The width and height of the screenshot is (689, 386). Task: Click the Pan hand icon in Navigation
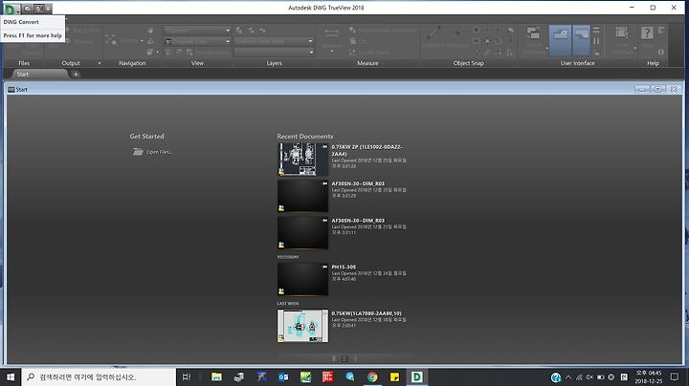pyautogui.click(x=150, y=31)
